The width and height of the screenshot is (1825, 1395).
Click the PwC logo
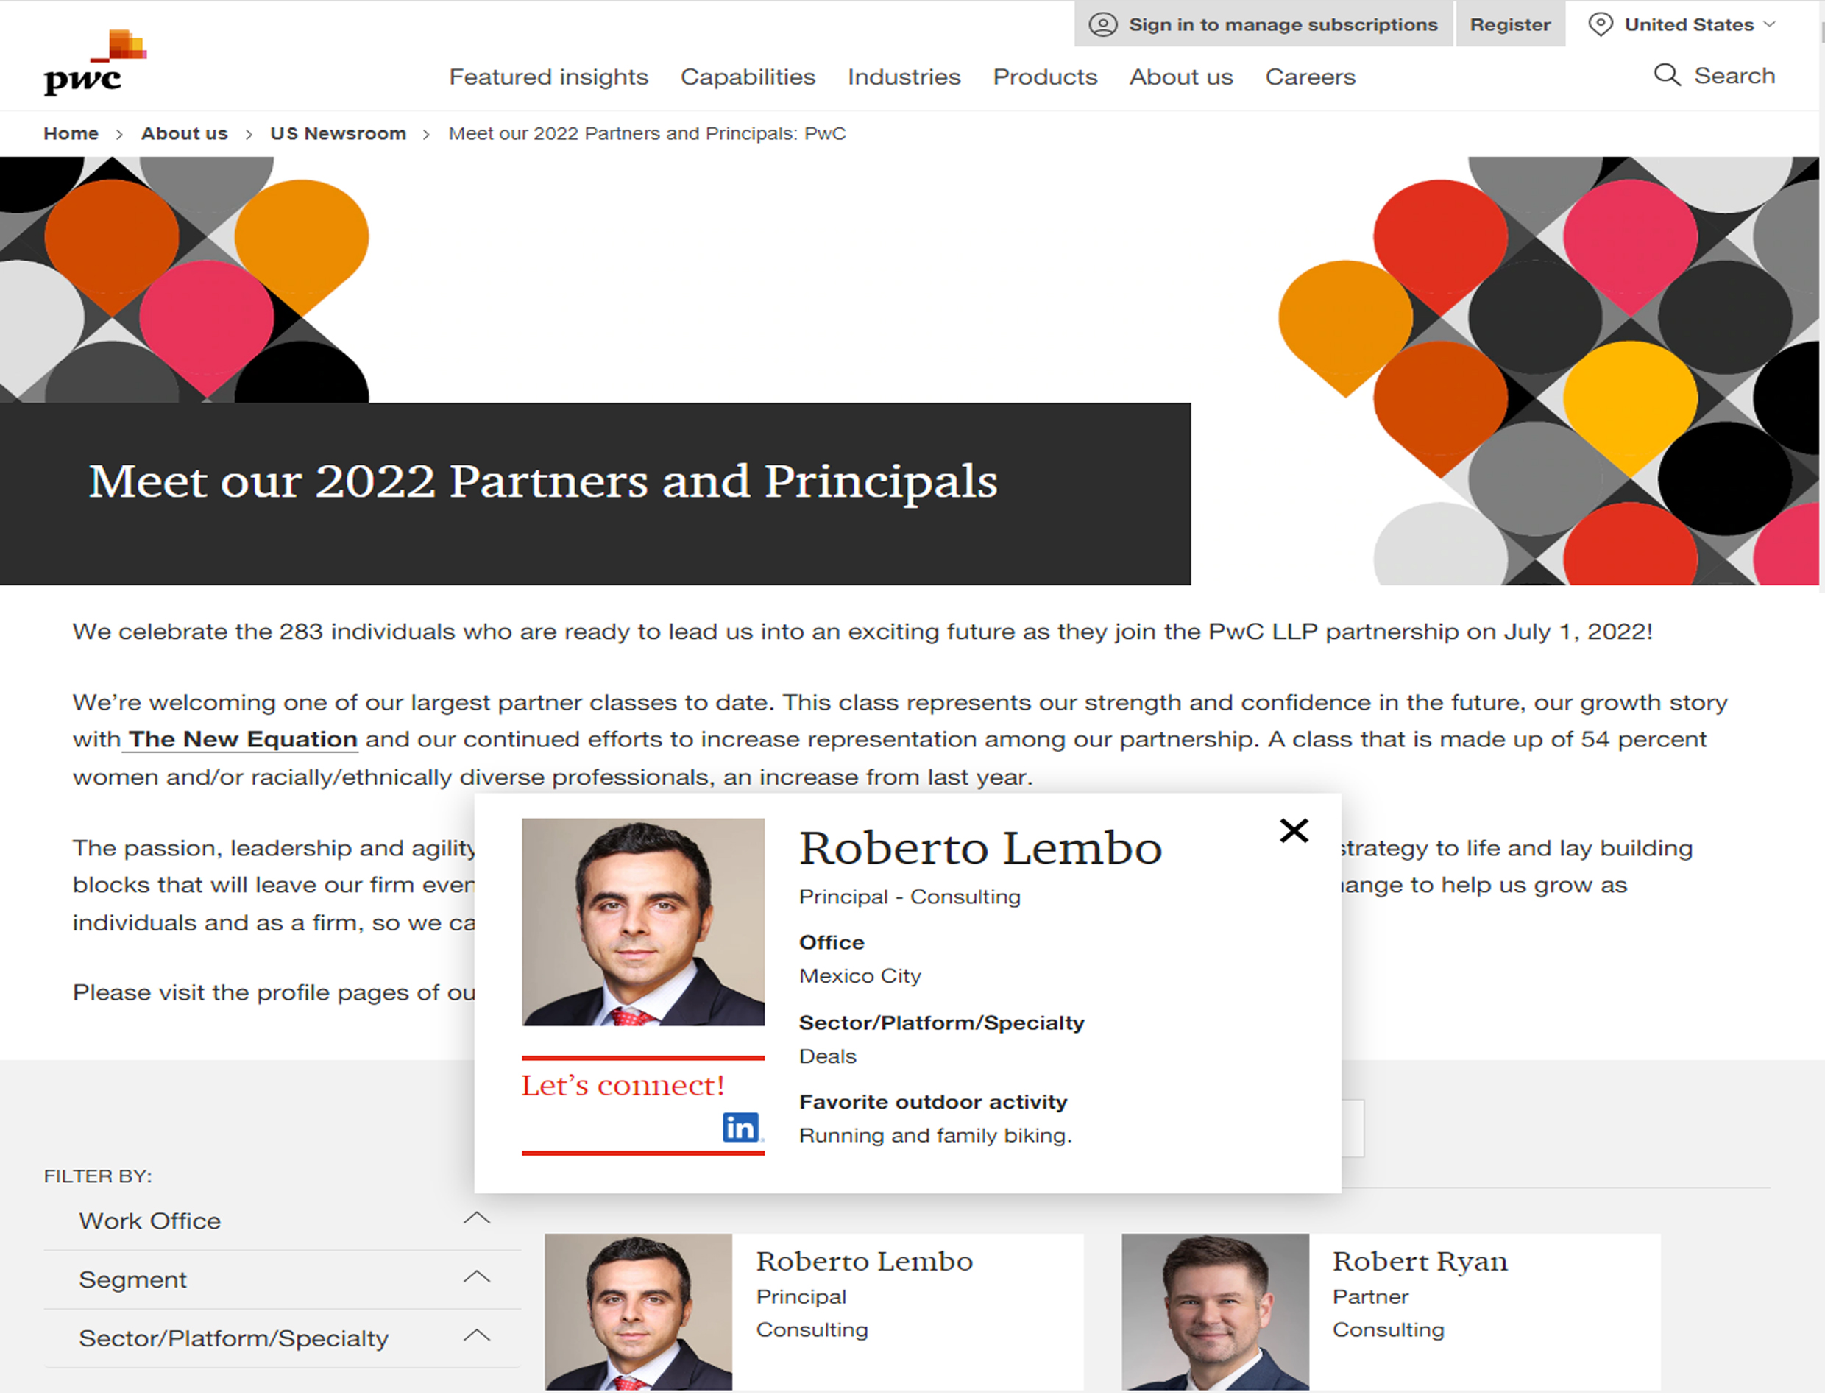[x=95, y=63]
